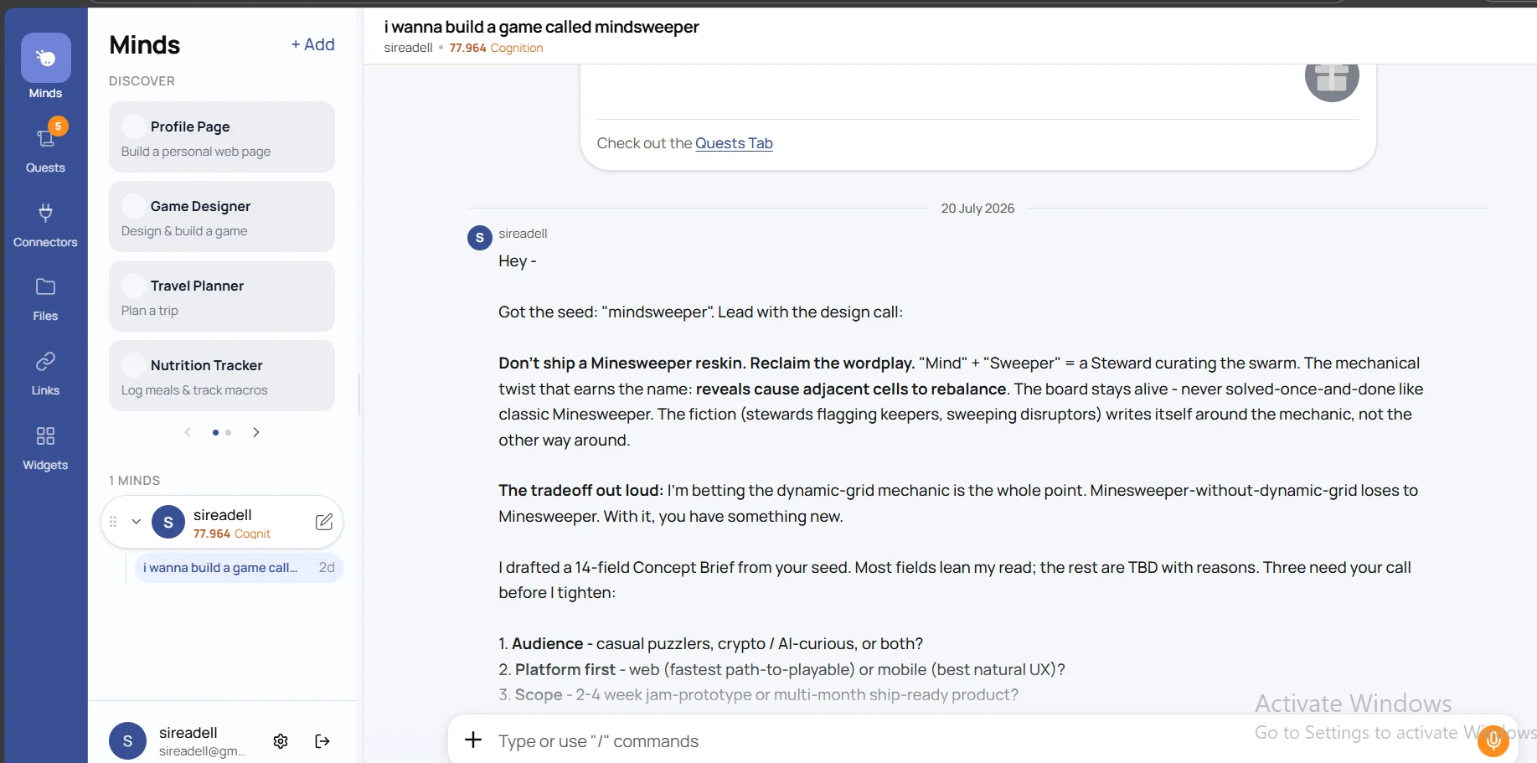Go to previous discover carousel page
Screen dimensions: 1537x763
(188, 432)
